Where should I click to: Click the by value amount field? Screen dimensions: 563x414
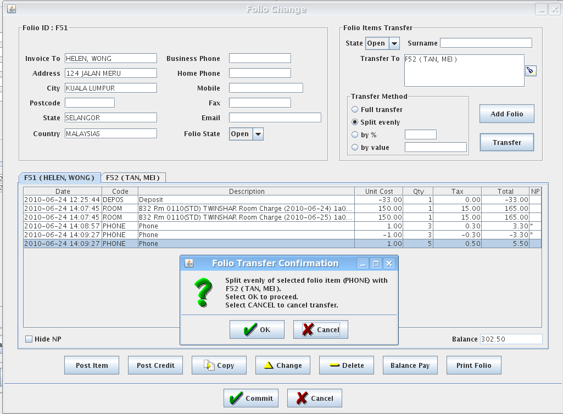pyautogui.click(x=436, y=147)
